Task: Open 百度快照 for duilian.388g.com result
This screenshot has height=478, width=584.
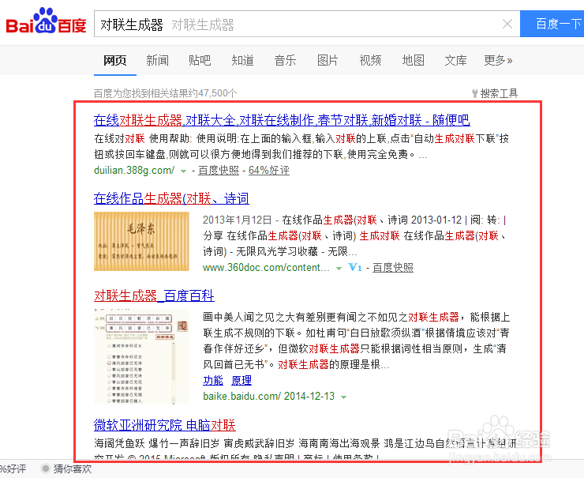Action: [219, 171]
